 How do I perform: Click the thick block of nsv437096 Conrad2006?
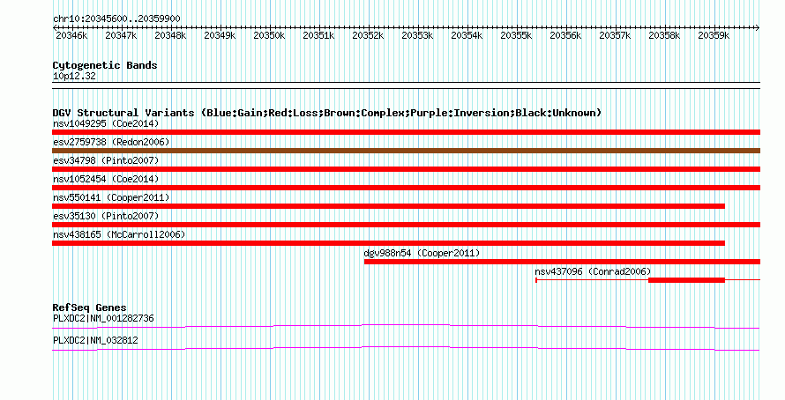coord(686,280)
